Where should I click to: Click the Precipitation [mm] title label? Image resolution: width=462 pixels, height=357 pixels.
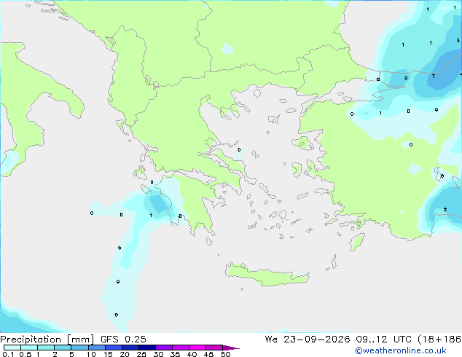[x=47, y=340]
